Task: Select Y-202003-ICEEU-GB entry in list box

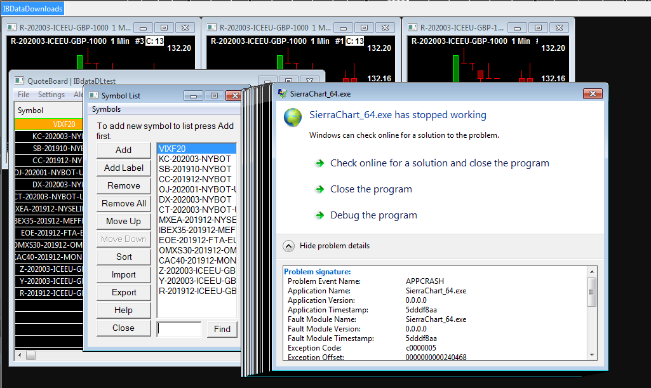Action: tap(197, 281)
